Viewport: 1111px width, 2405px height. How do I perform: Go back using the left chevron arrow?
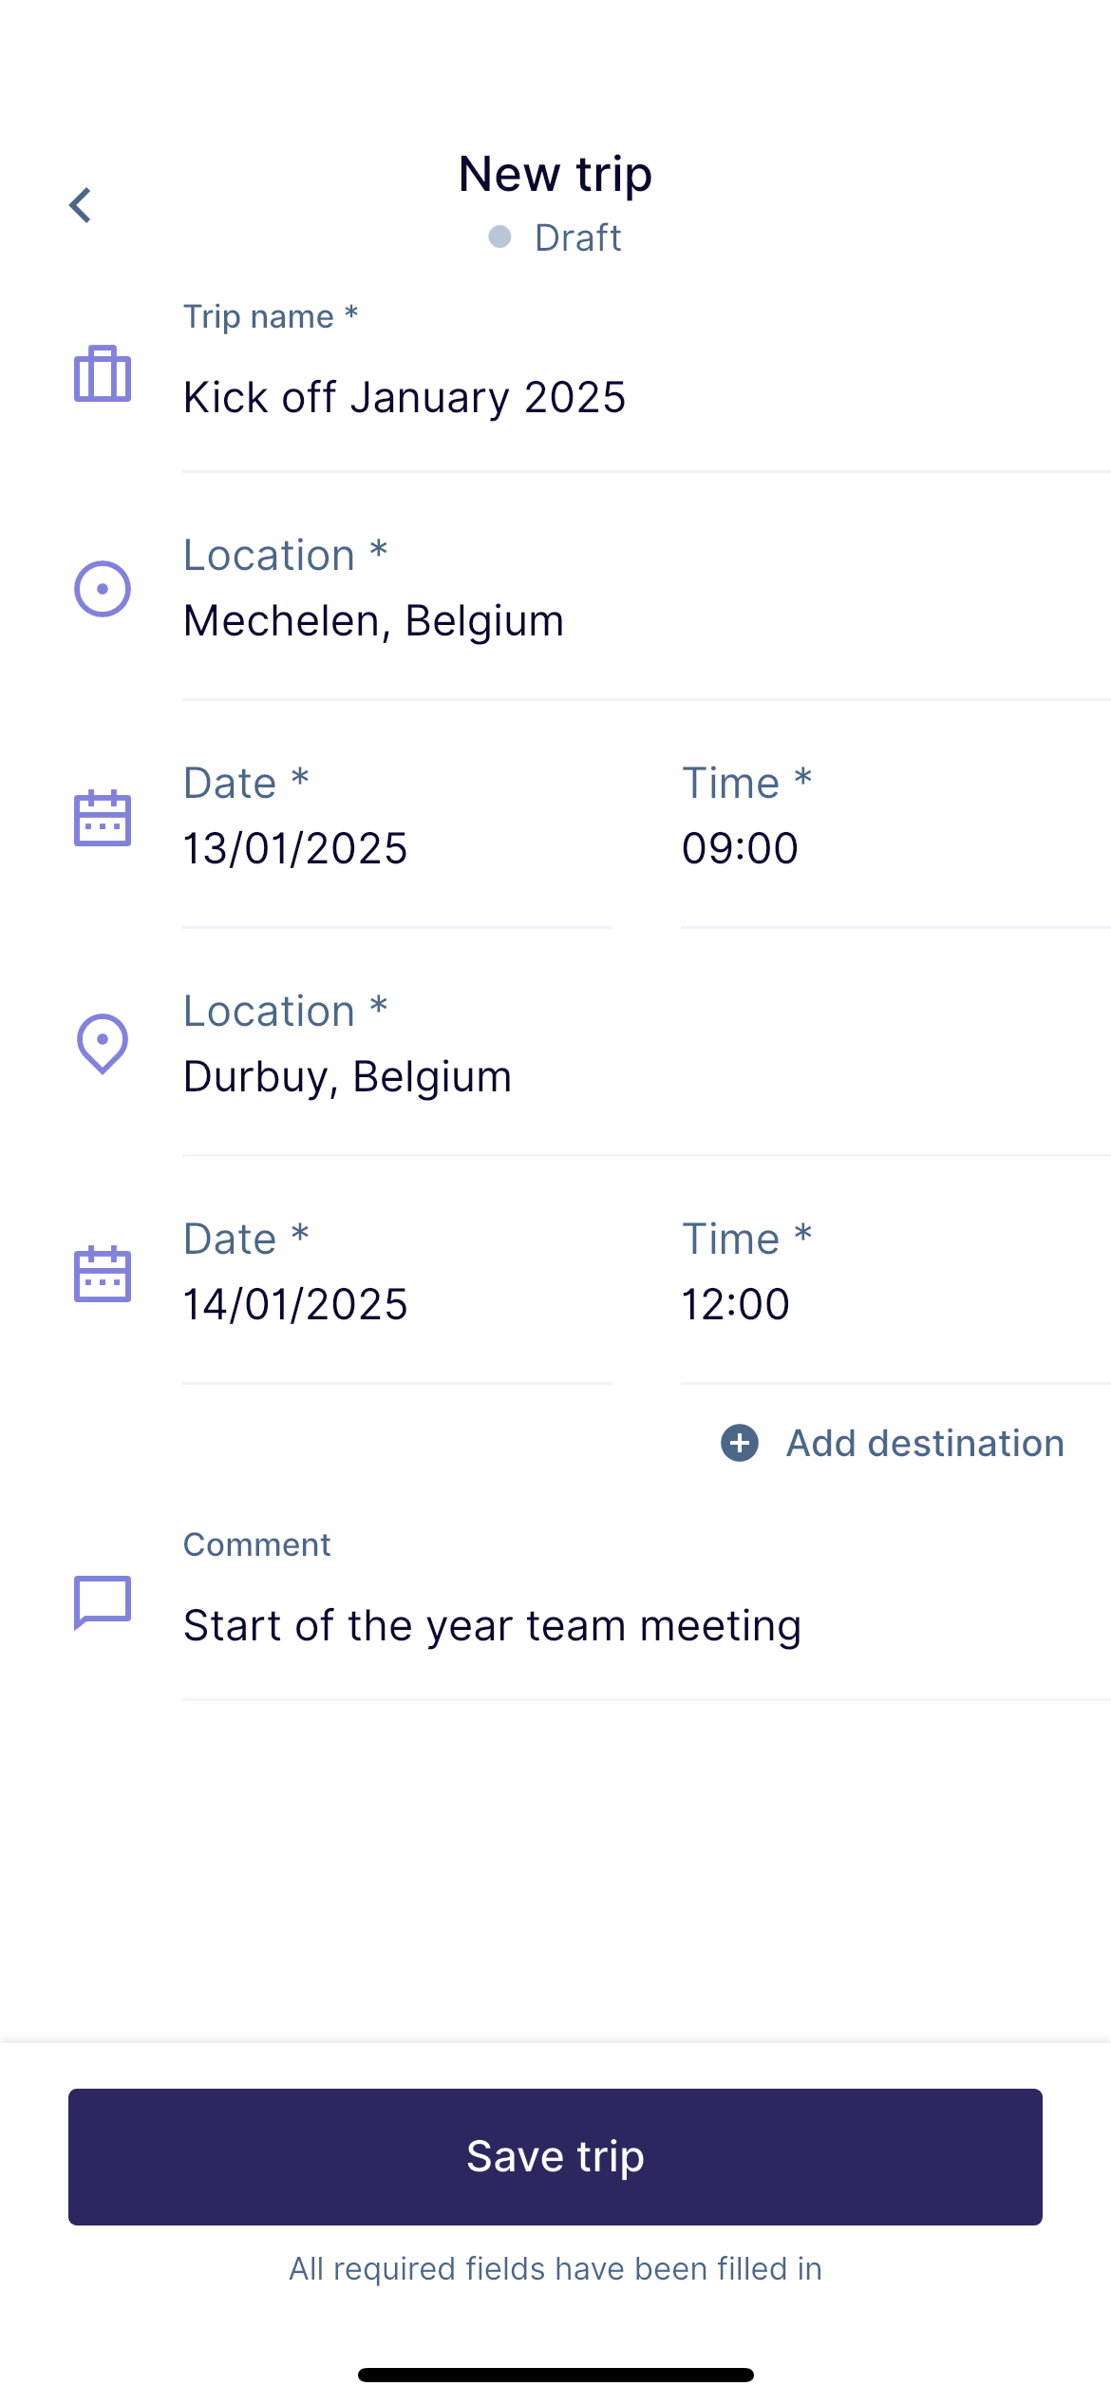[81, 205]
